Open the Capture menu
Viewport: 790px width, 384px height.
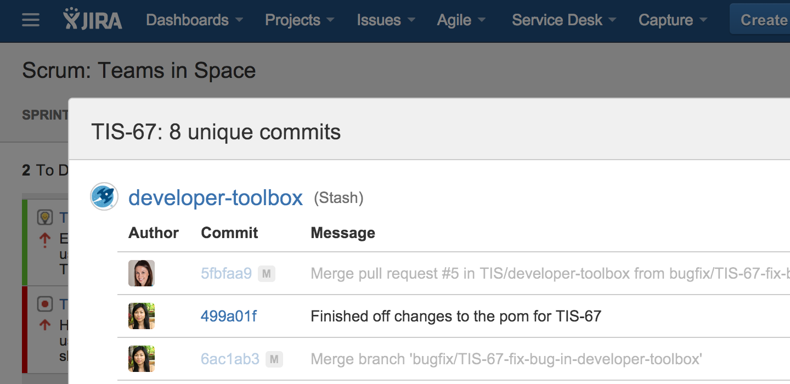tap(673, 20)
